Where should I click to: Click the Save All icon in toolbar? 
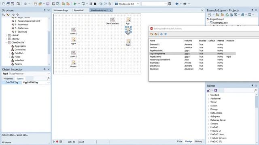coord(53,4)
